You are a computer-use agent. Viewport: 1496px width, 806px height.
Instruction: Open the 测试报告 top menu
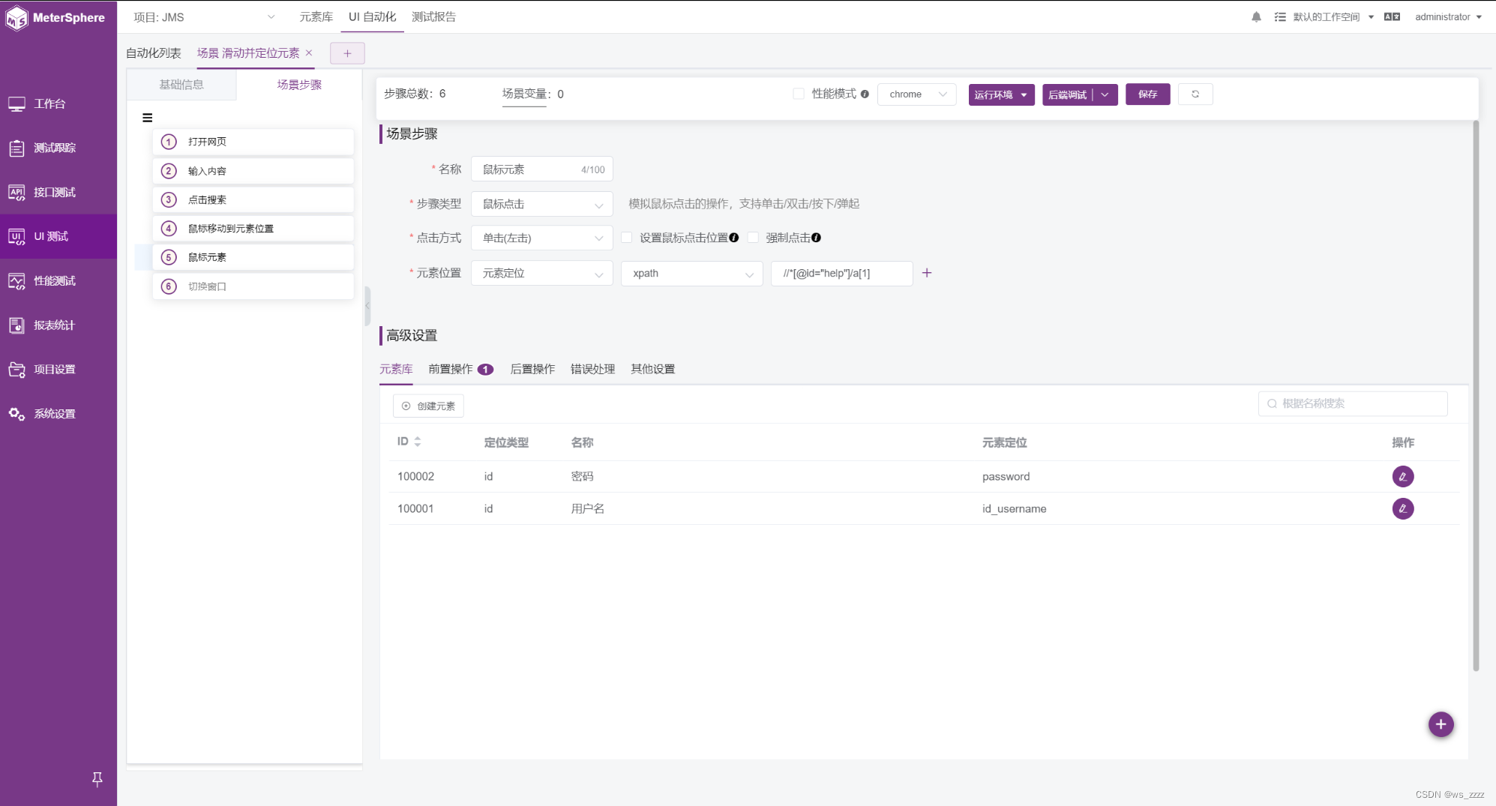pyautogui.click(x=433, y=16)
